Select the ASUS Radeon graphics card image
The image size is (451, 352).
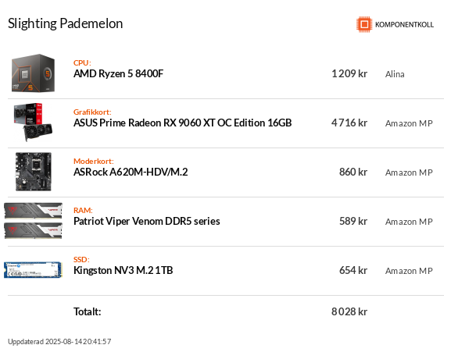pyautogui.click(x=33, y=123)
